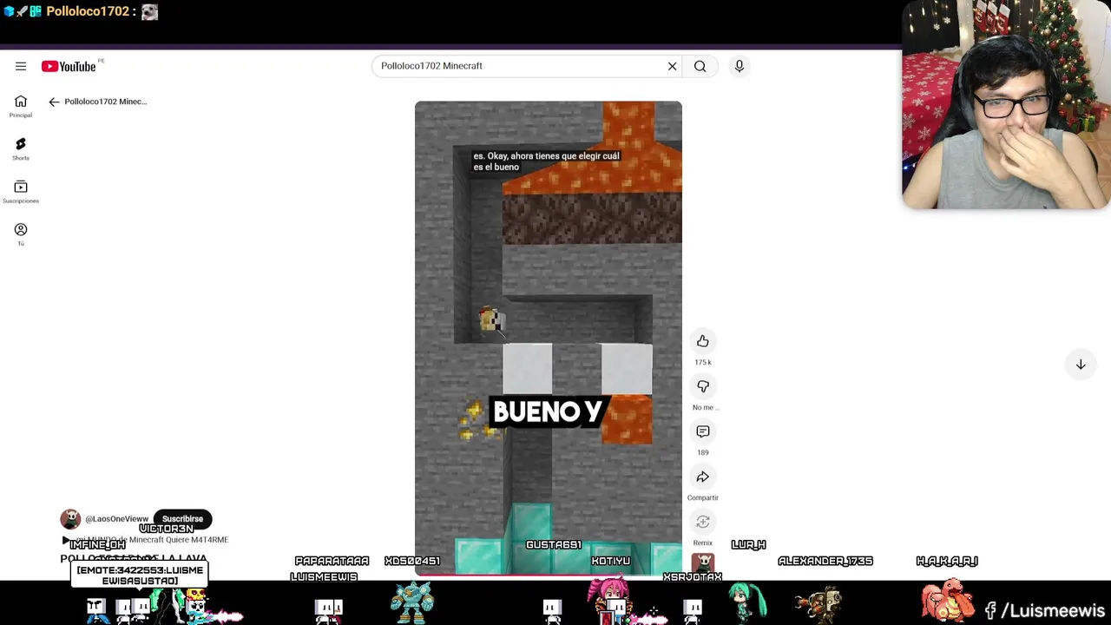Pause the playing Minecraft short

(x=549, y=338)
